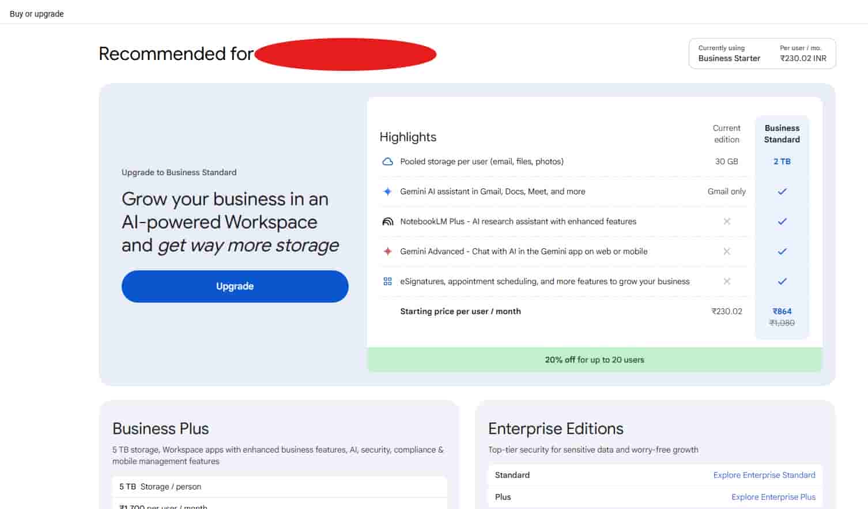
Task: Click the red Gemini Advanced sparkle icon
Action: pos(387,251)
